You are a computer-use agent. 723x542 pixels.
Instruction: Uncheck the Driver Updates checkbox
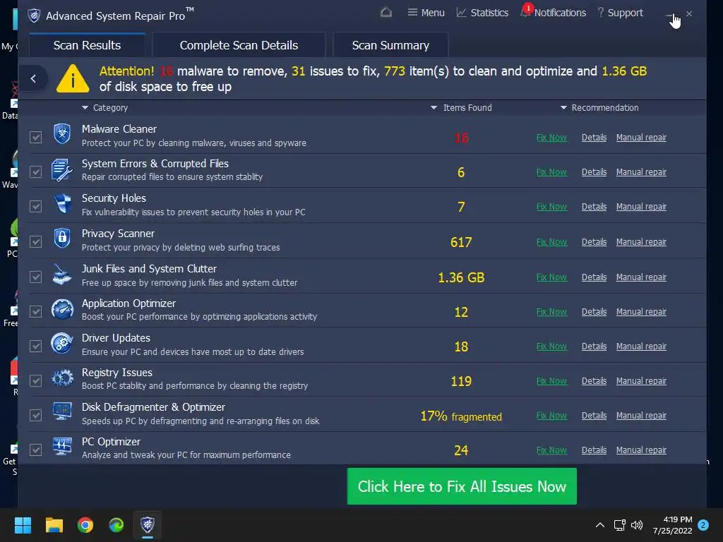[x=35, y=346]
